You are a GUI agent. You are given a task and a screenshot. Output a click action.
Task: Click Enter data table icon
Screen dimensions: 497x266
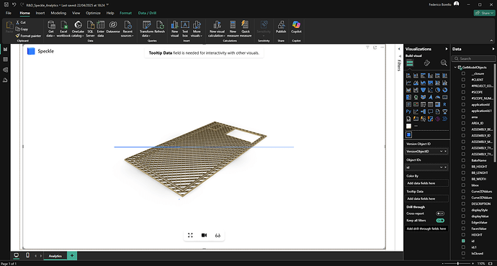(x=100, y=24)
